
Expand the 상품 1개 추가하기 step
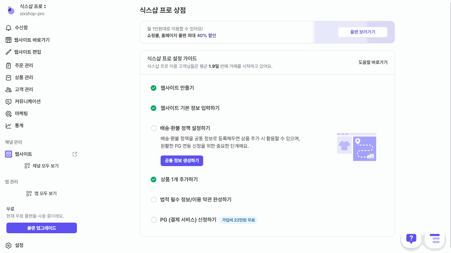click(x=179, y=180)
